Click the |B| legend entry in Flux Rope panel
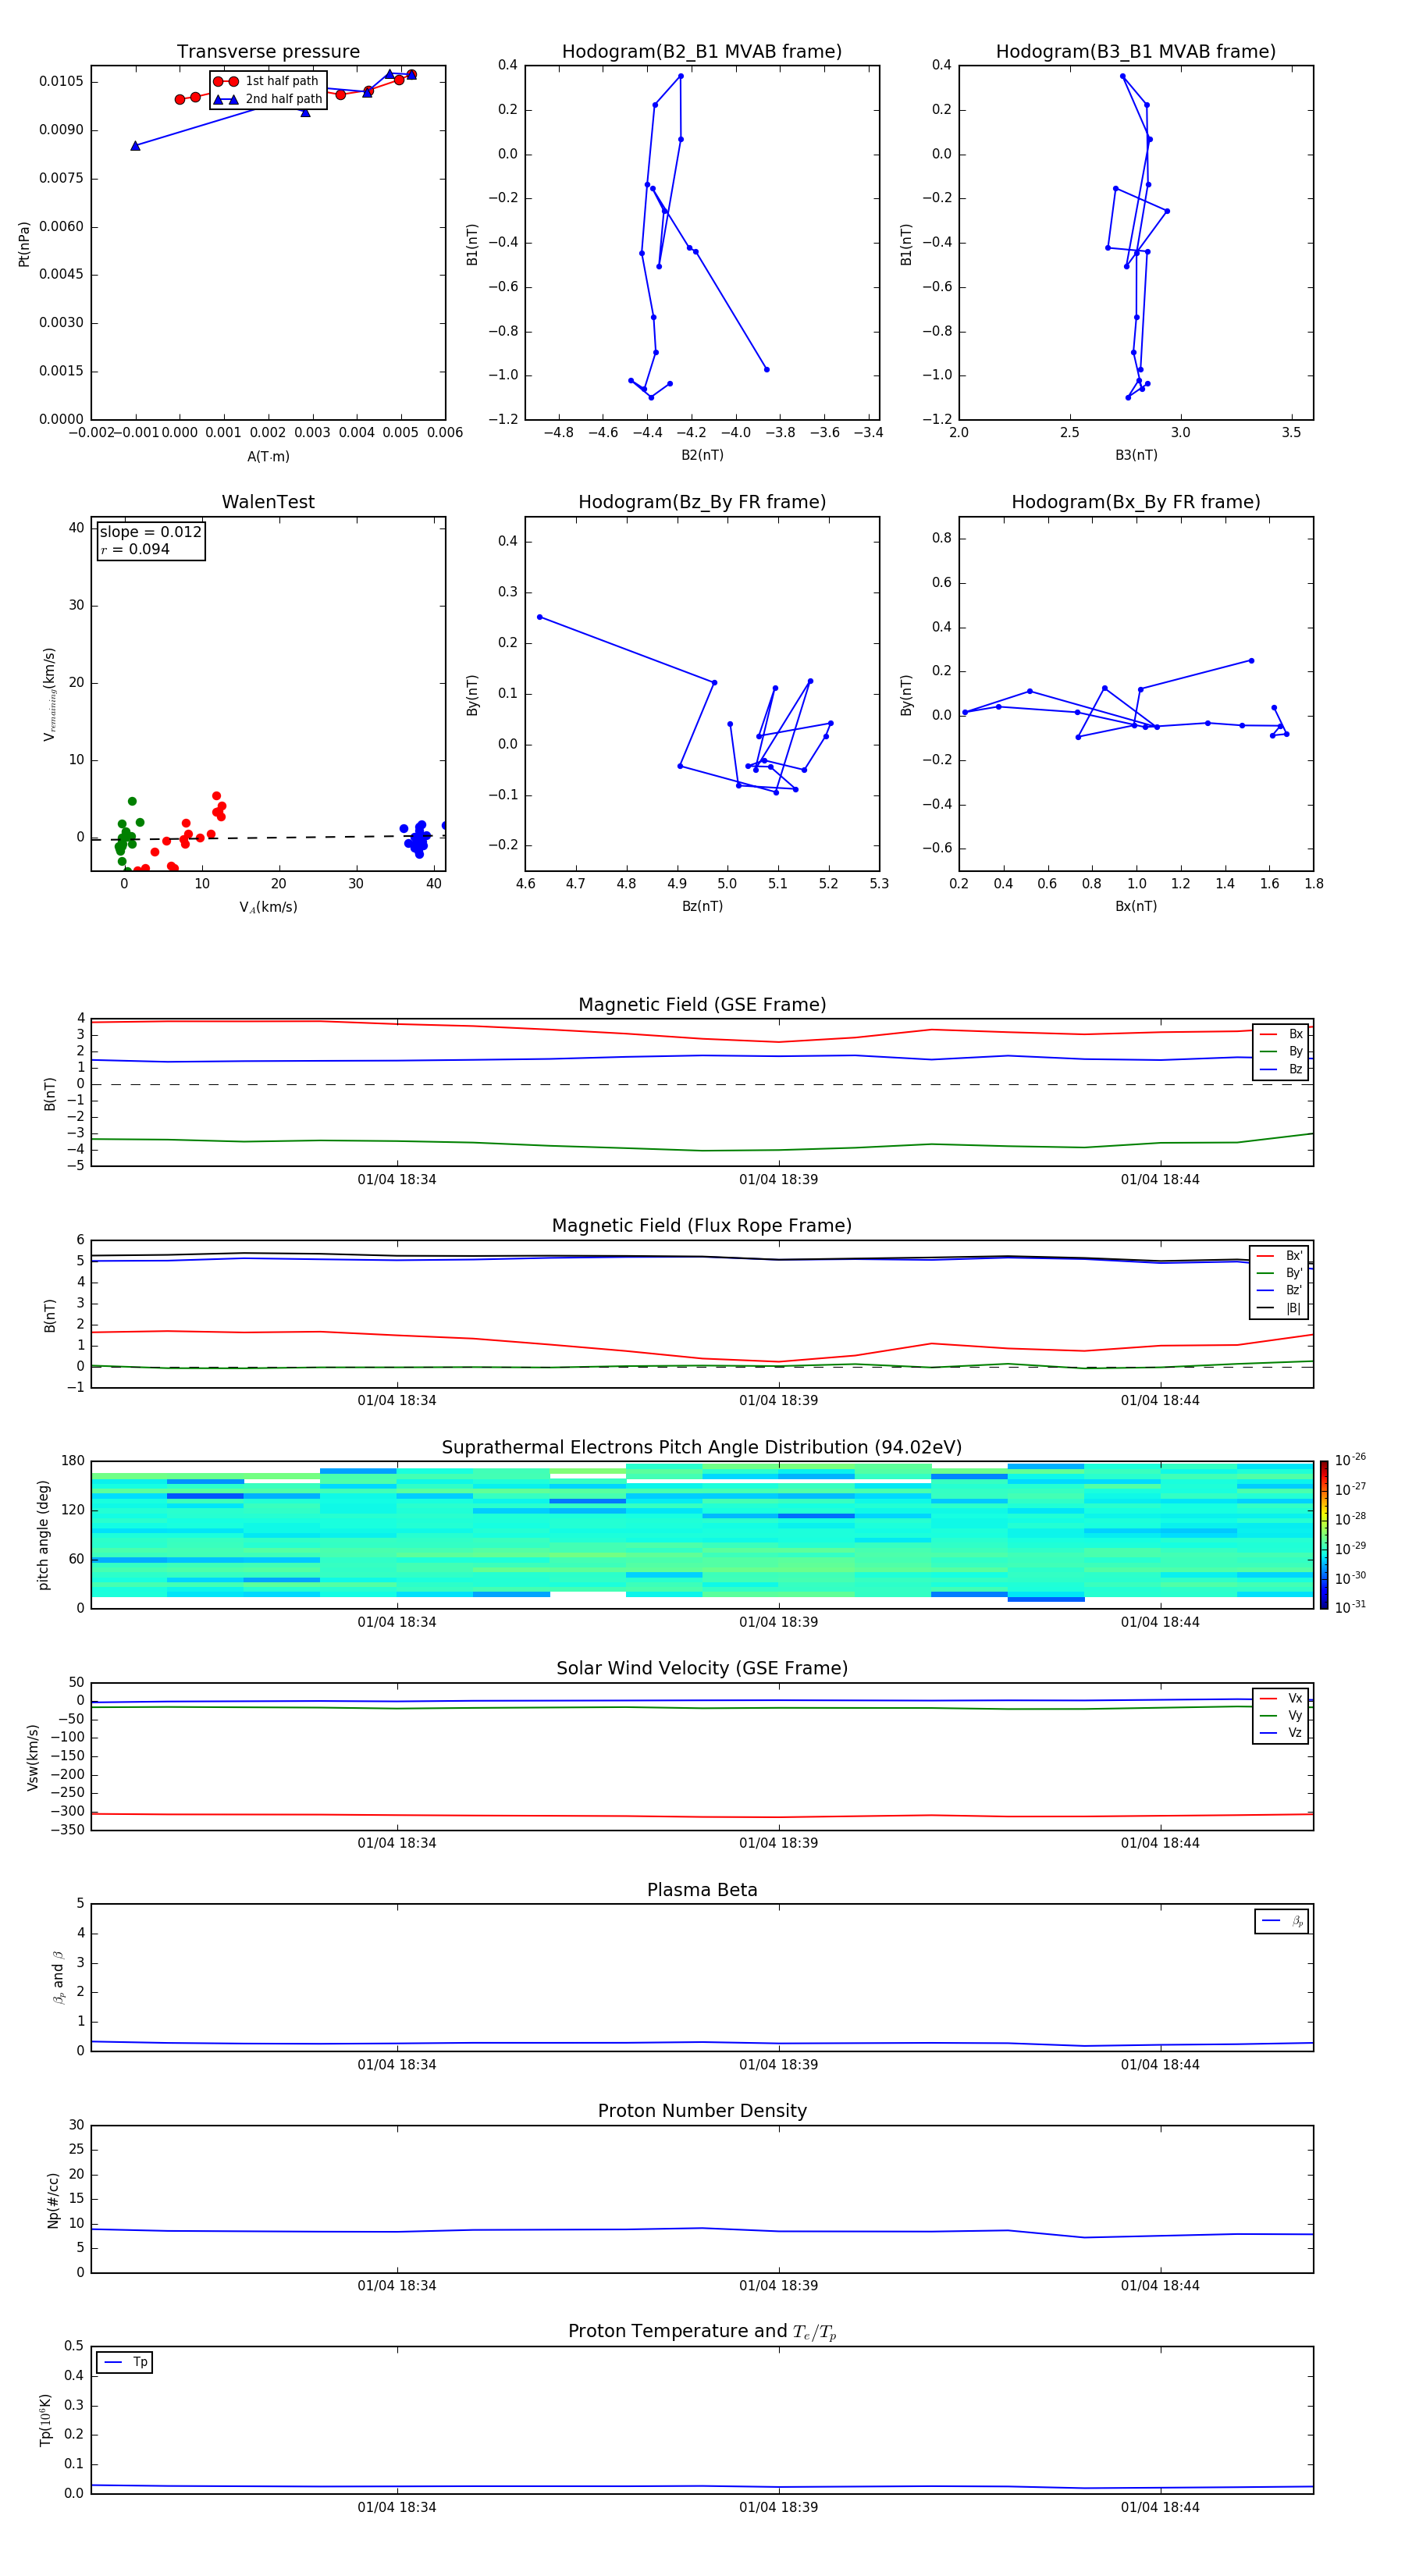The height and width of the screenshot is (2576, 1405). pyautogui.click(x=1280, y=1308)
